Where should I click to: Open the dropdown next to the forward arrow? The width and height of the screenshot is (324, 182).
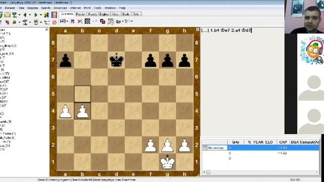click(40, 15)
